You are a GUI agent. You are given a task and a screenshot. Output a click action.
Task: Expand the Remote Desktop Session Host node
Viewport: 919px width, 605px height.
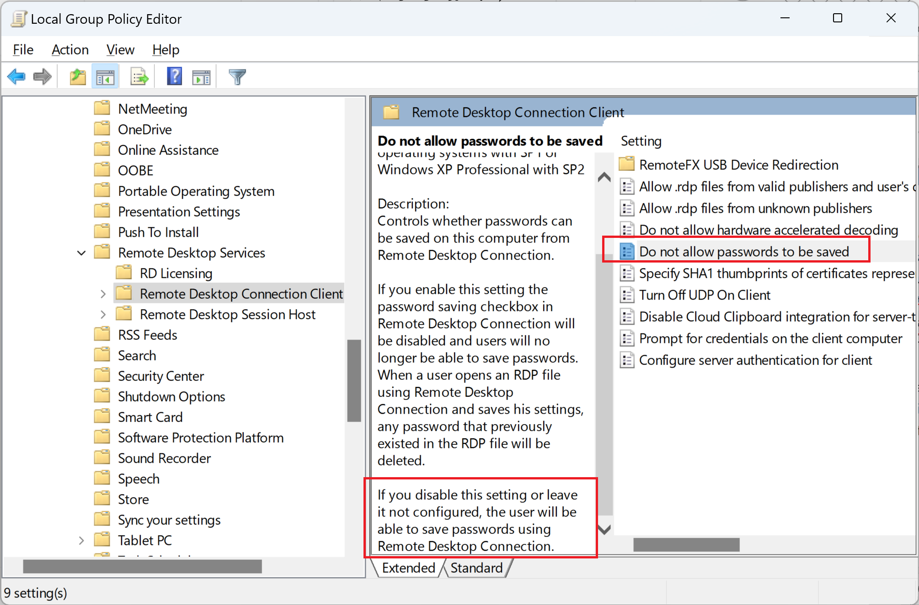pyautogui.click(x=103, y=314)
